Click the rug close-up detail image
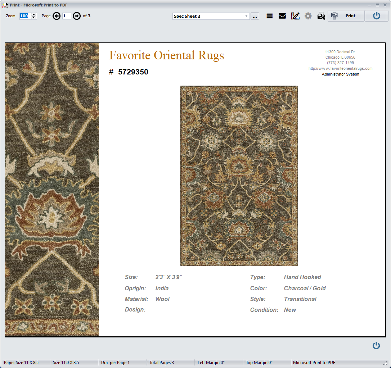391x368 pixels. pos(52,190)
